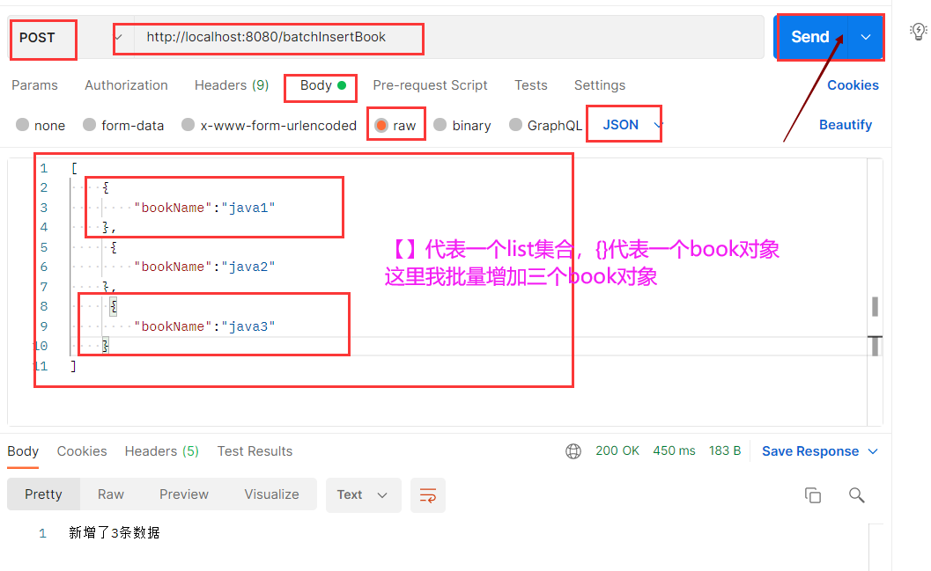931x571 pixels.
Task: Open the Text response format dropdown
Action: (x=363, y=494)
